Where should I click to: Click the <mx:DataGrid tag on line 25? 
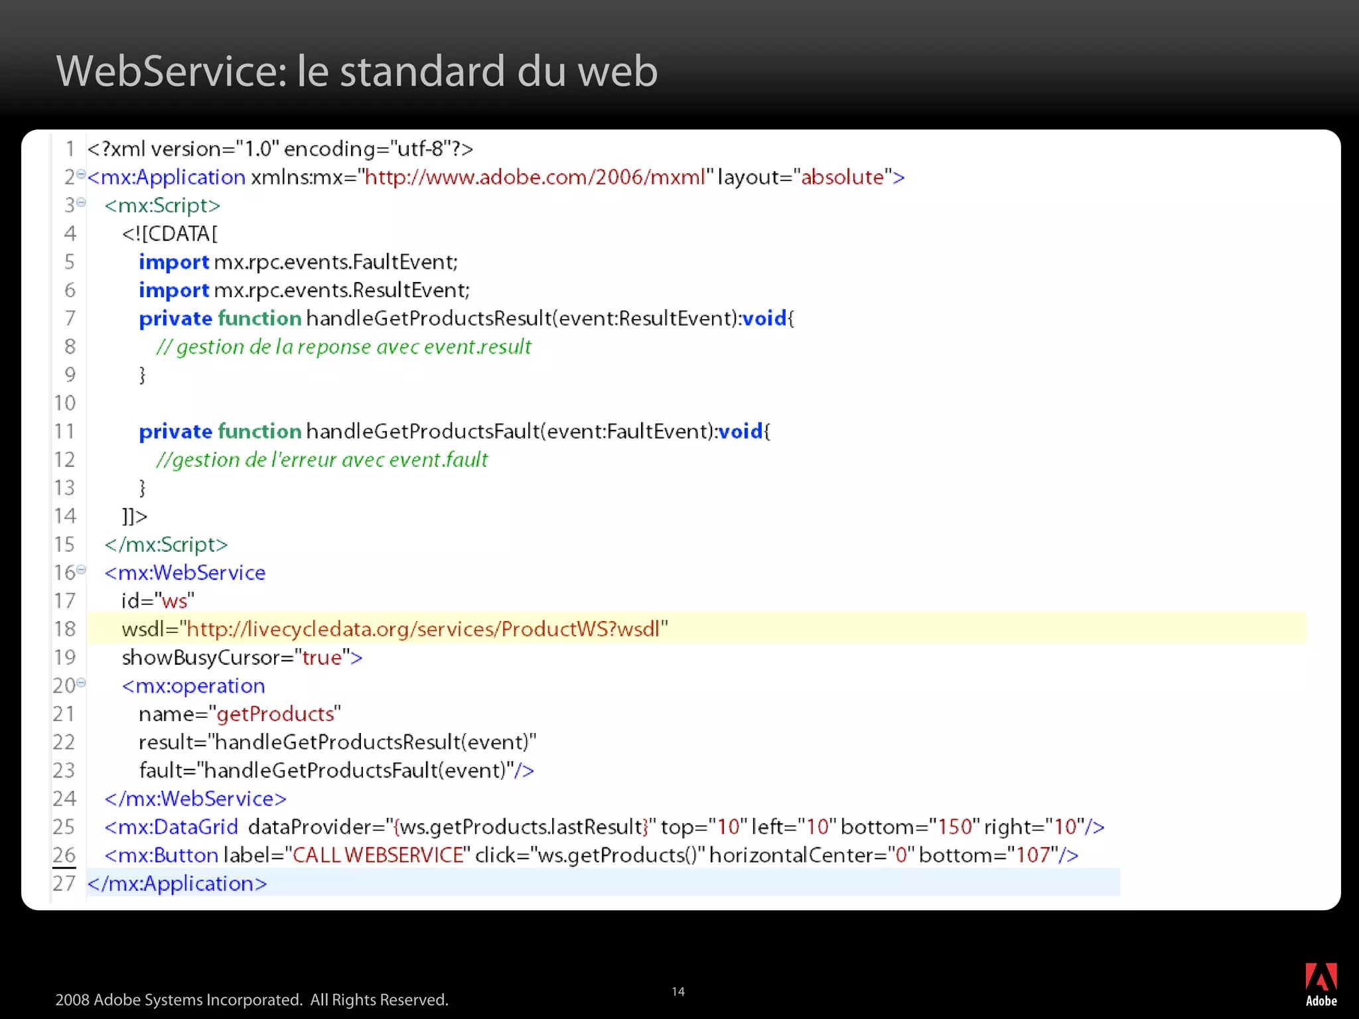pyautogui.click(x=171, y=827)
